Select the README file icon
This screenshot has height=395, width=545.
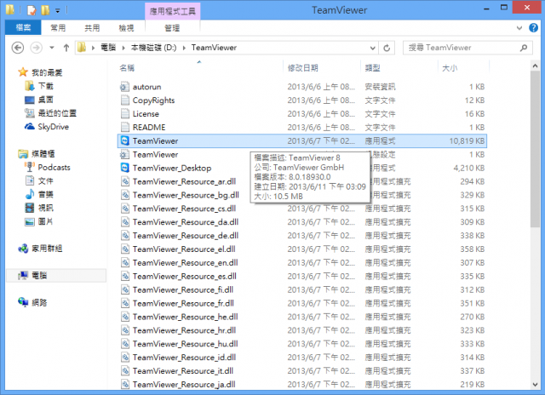(x=124, y=127)
